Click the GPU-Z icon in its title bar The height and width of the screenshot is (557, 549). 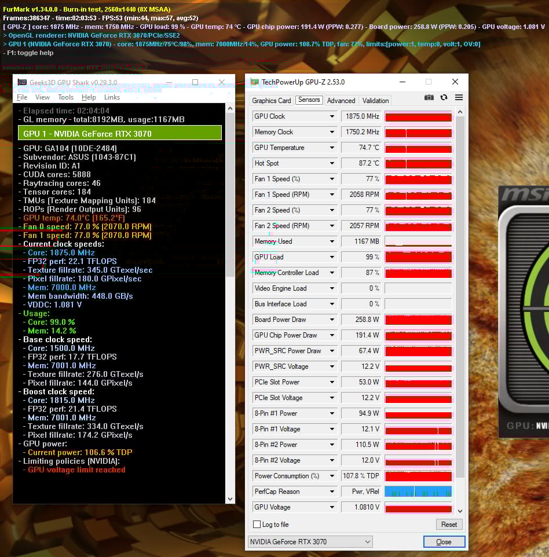click(254, 82)
